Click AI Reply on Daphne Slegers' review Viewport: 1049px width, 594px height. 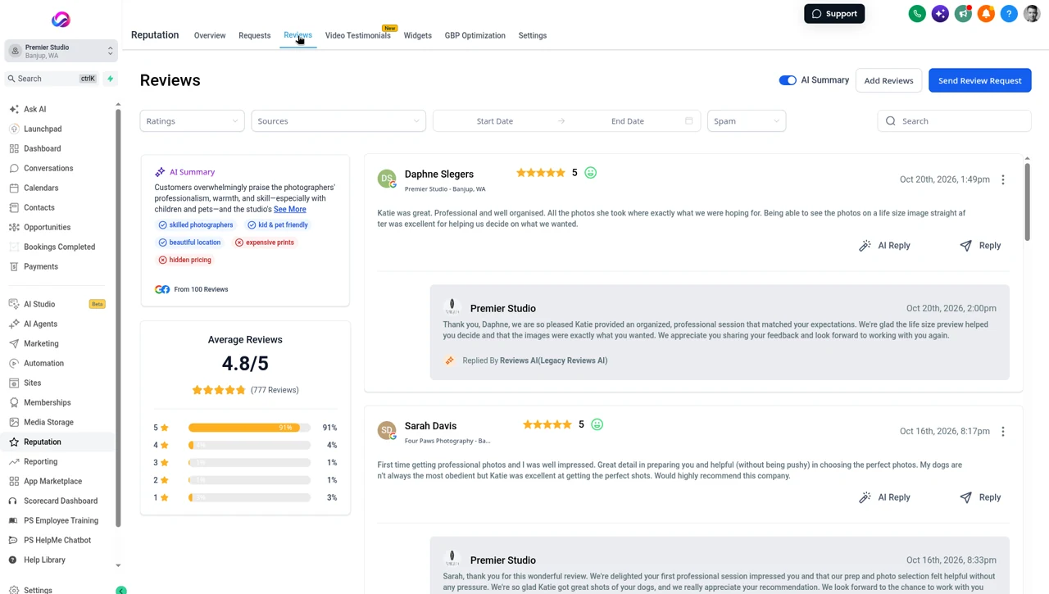click(x=884, y=246)
